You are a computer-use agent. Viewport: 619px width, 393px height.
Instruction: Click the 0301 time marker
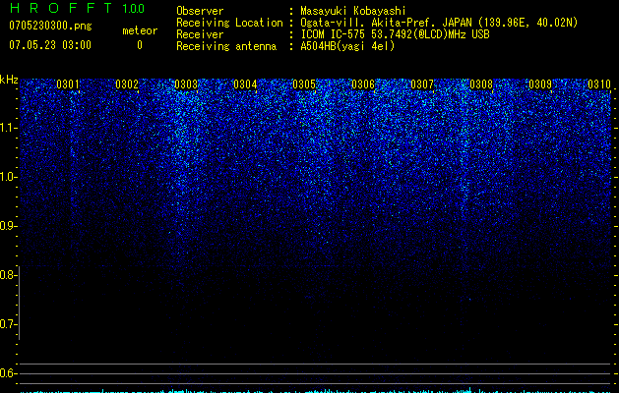pos(68,84)
